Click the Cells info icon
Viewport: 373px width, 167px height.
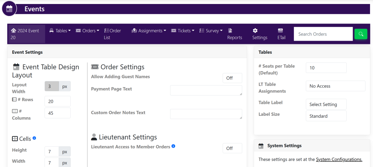(34, 138)
